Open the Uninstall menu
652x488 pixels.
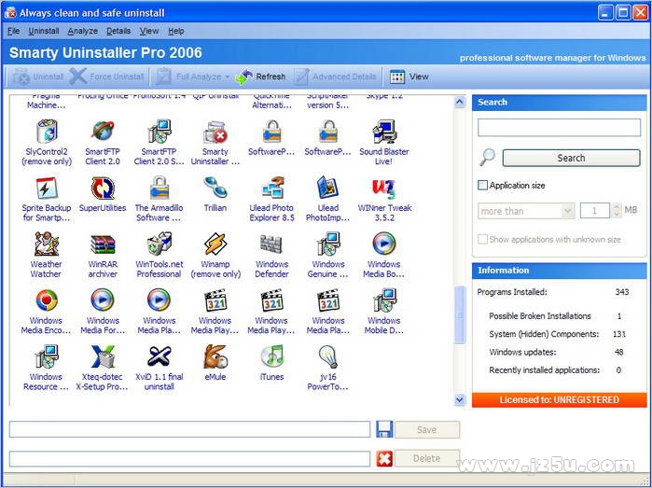click(44, 31)
